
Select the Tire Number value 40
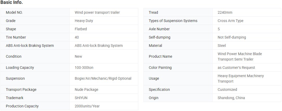pyautogui.click(x=77, y=37)
